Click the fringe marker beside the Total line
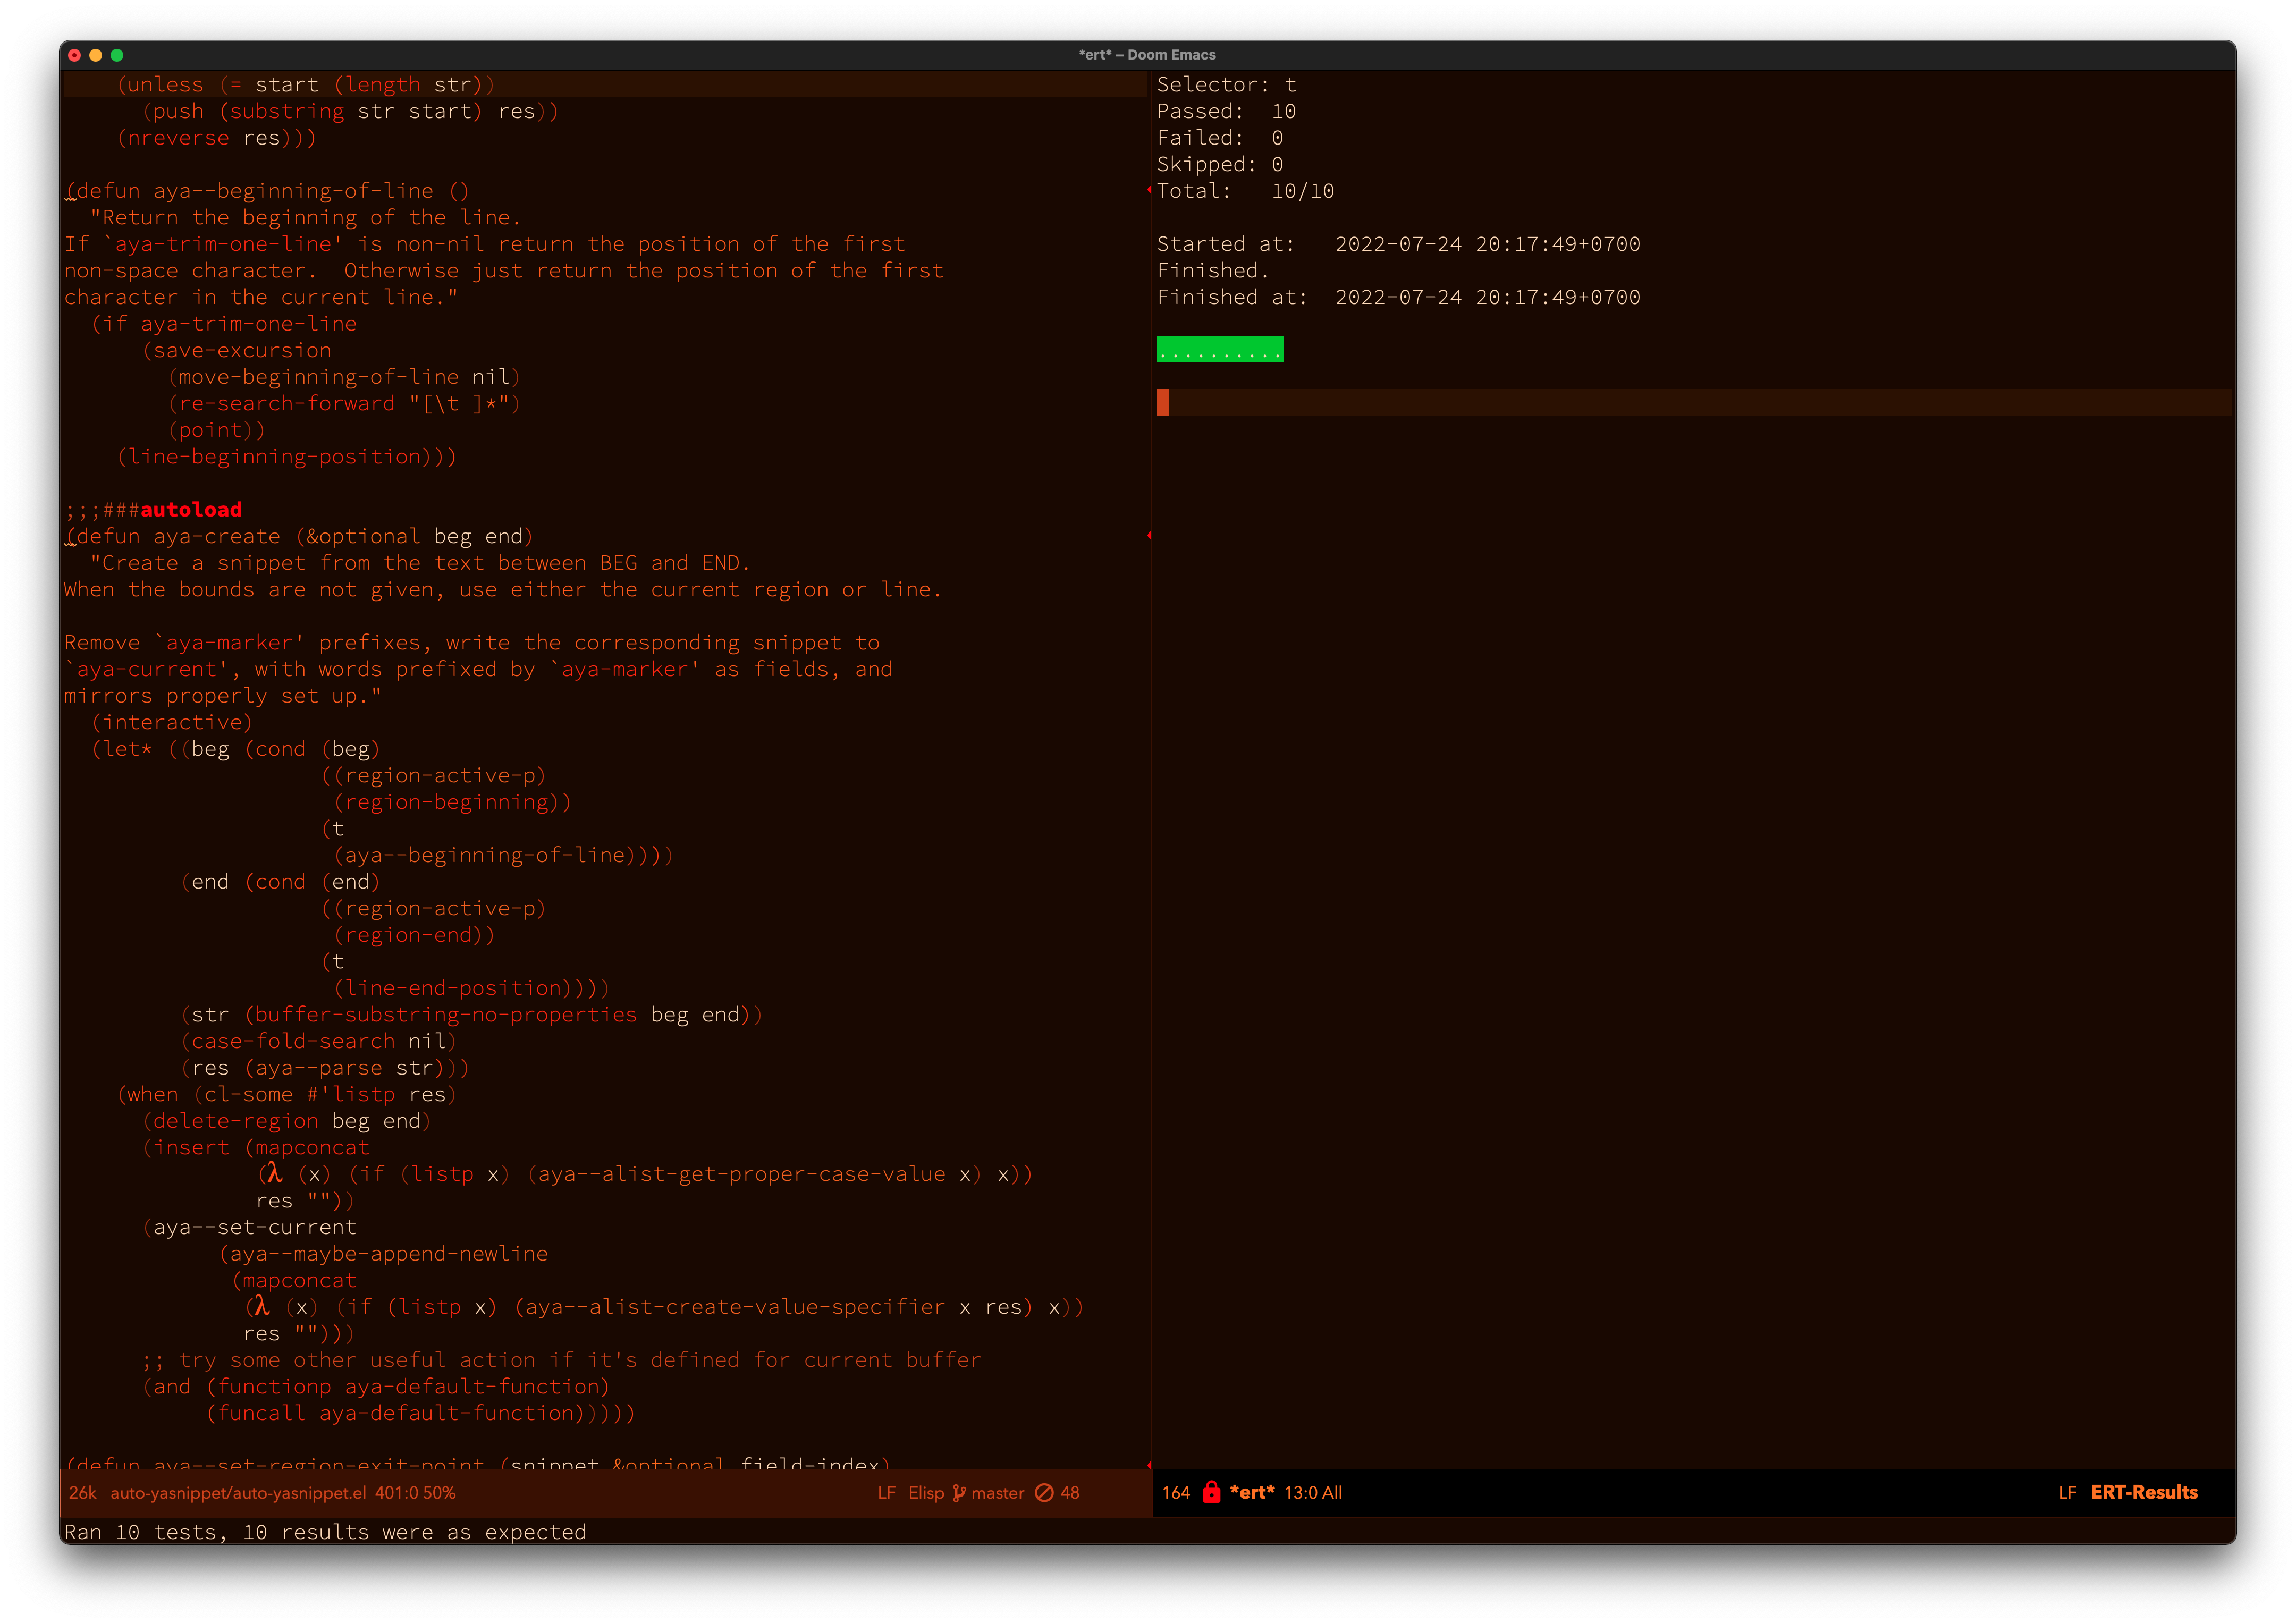This screenshot has height=1623, width=2296. pos(1149,190)
